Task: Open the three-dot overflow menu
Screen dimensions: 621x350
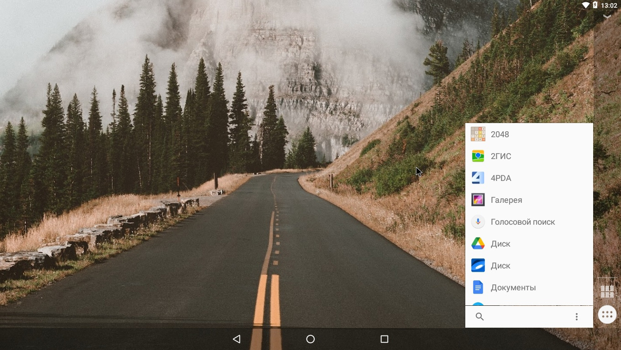Action: 577,317
